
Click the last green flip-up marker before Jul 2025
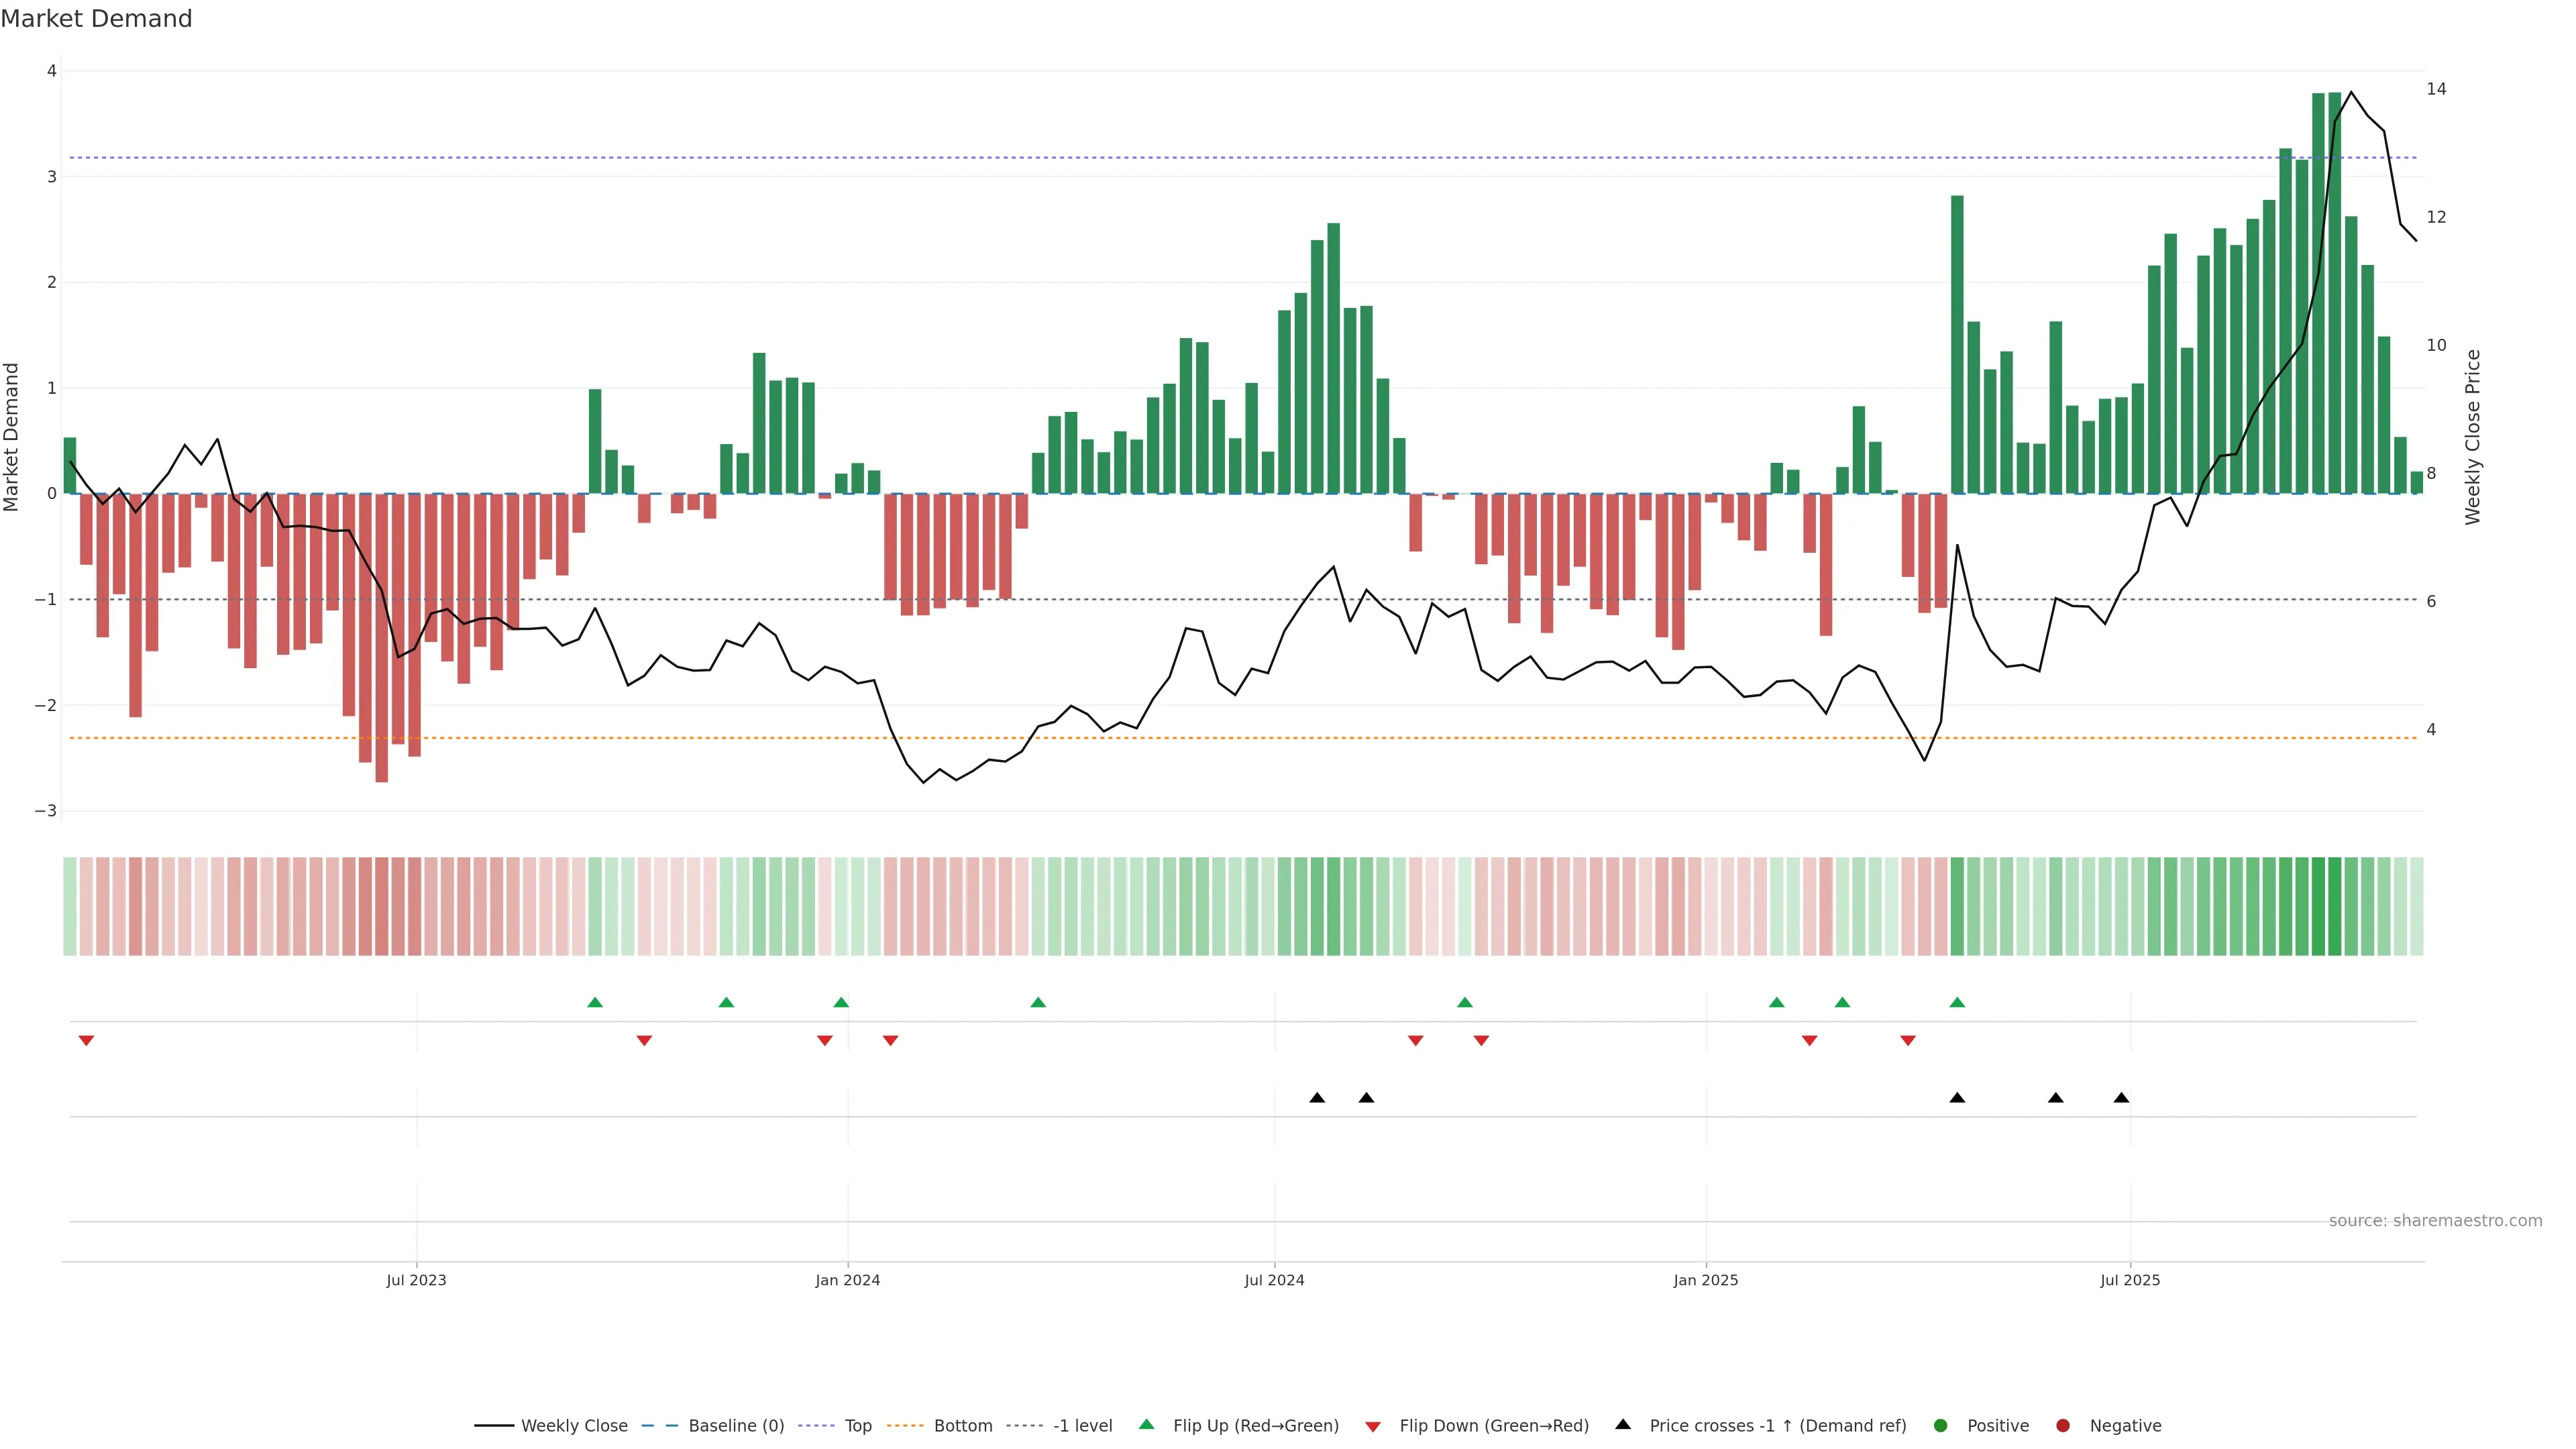(x=1957, y=1002)
